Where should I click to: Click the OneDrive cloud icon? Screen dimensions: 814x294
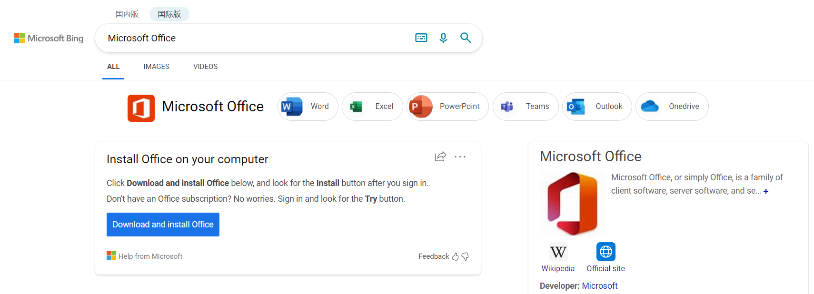tap(650, 107)
